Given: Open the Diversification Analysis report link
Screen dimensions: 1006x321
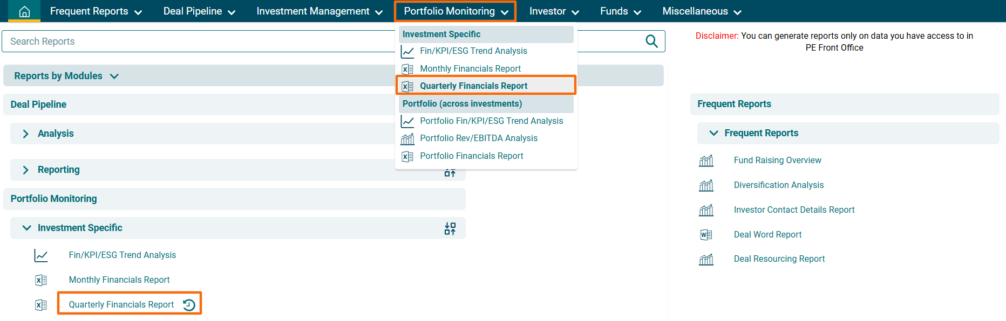Looking at the screenshot, I should pyautogui.click(x=778, y=185).
